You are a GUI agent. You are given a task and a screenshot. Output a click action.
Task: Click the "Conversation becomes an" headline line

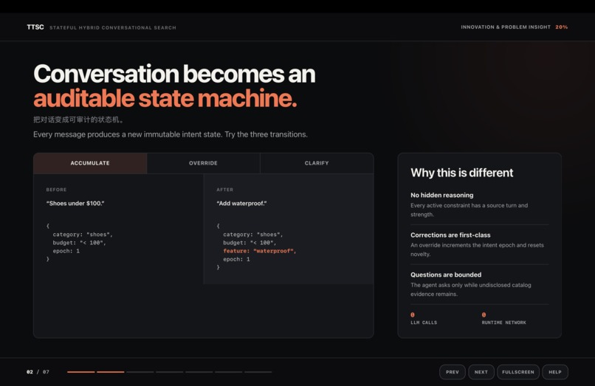(x=174, y=74)
